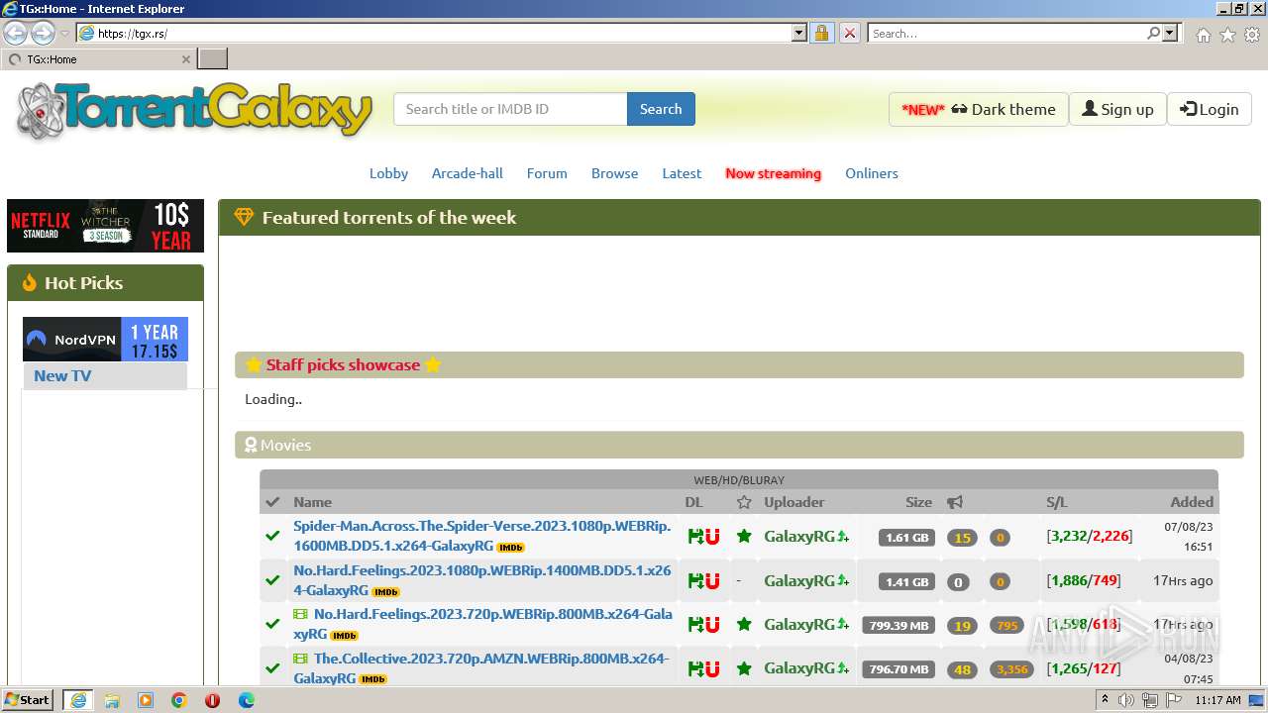Screen dimensions: 1268x713
Task: Click the megaphone comments column header icon
Action: tap(955, 502)
